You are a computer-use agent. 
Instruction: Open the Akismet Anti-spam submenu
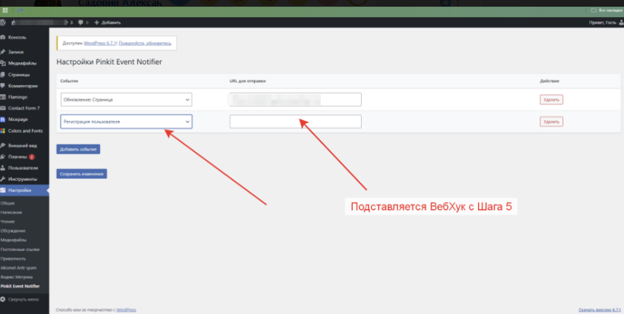click(x=19, y=267)
